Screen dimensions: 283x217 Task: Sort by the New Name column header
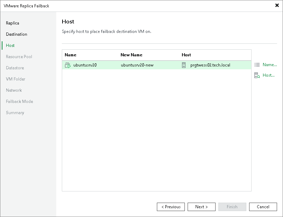(x=131, y=55)
